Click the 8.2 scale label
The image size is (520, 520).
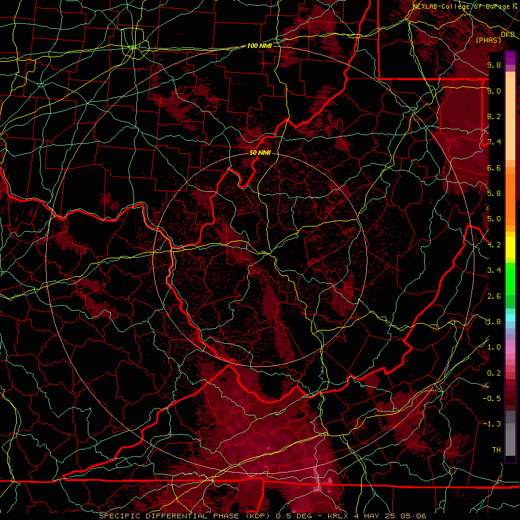[494, 116]
